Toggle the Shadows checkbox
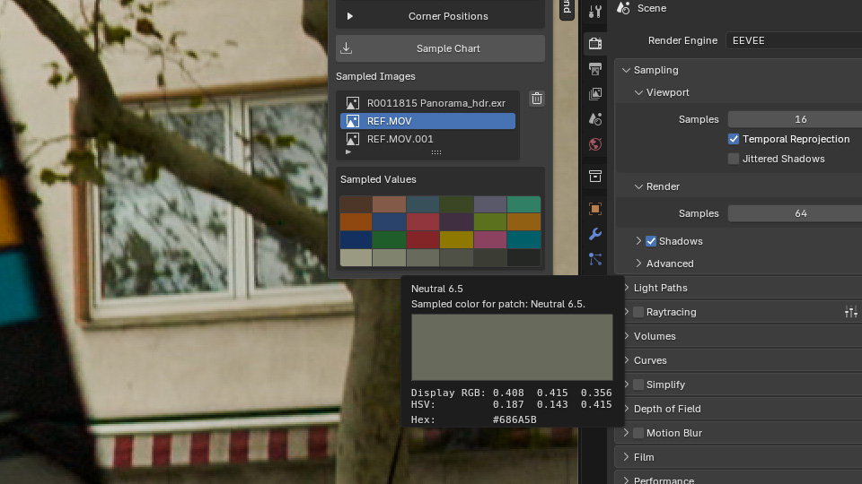 (x=651, y=241)
